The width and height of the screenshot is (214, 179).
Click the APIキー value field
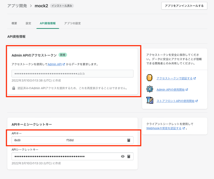(x=73, y=140)
